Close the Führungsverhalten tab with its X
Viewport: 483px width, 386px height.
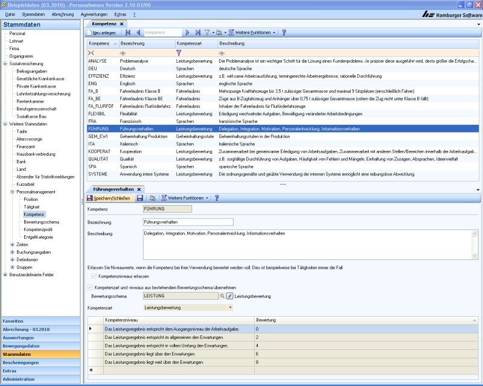(139, 189)
